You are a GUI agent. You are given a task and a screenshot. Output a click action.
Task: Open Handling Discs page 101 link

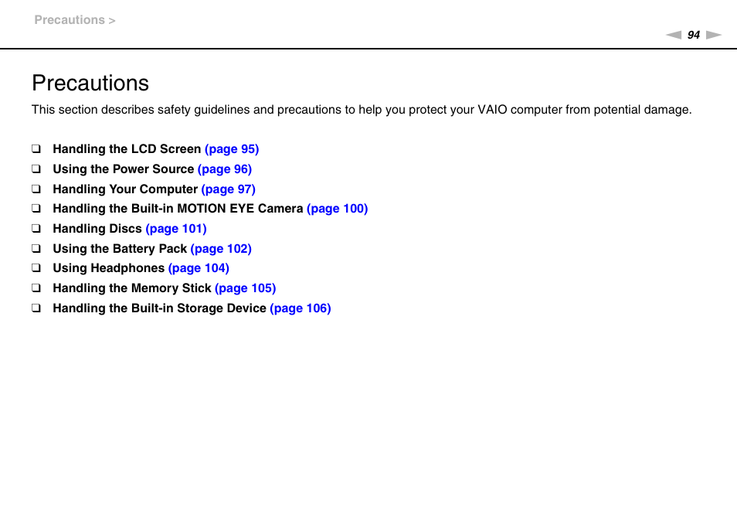[x=176, y=229]
